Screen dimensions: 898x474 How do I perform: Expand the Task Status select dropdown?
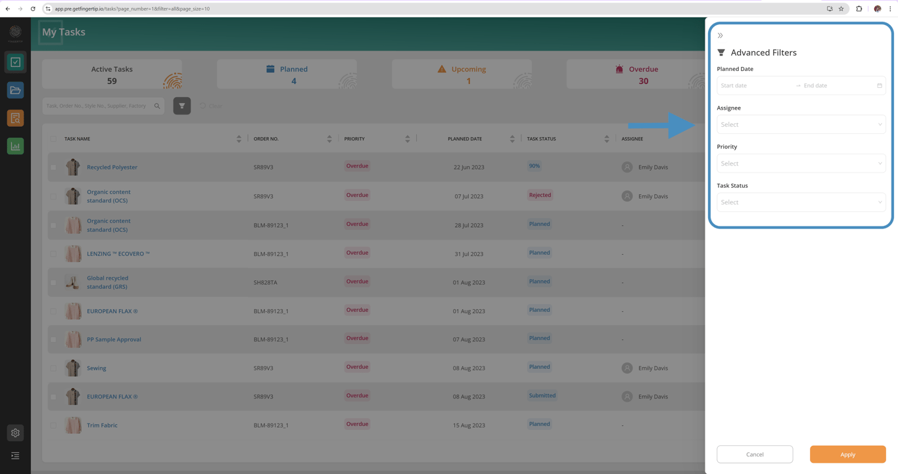point(801,202)
